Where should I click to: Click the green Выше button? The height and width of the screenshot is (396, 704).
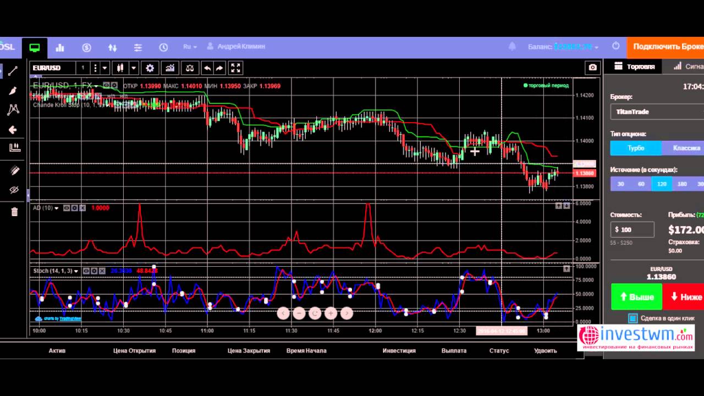coord(636,296)
